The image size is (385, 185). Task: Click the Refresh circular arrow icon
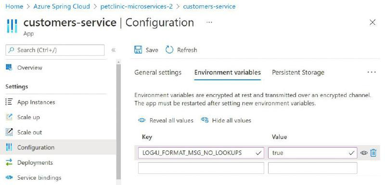(169, 50)
